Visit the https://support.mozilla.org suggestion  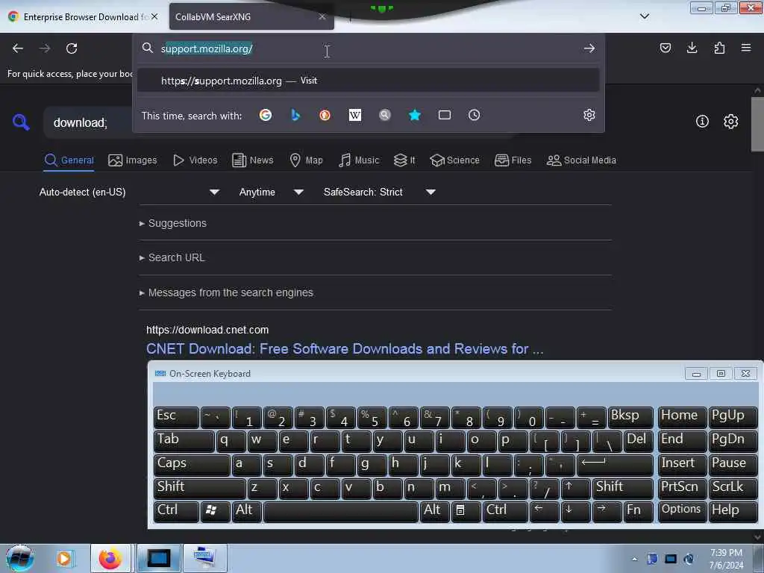point(368,81)
